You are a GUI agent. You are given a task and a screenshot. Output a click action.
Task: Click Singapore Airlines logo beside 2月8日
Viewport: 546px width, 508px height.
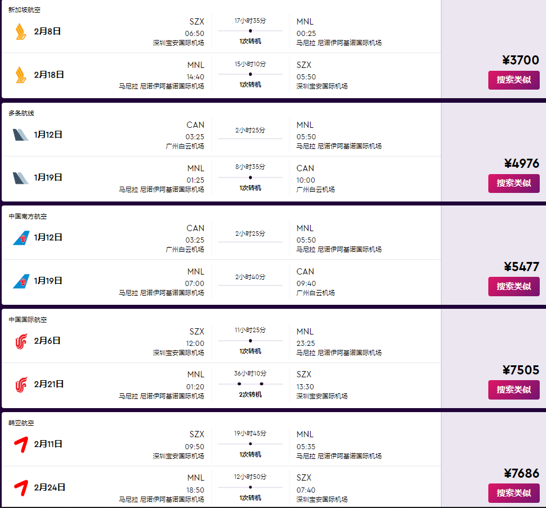(21, 31)
